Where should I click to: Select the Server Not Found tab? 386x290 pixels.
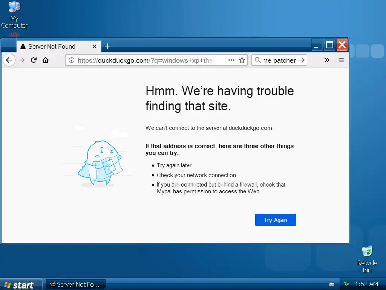[x=59, y=46]
